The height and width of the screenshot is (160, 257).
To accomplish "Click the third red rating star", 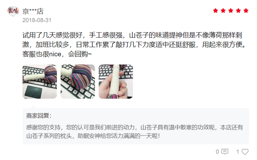I will tap(231, 11).
